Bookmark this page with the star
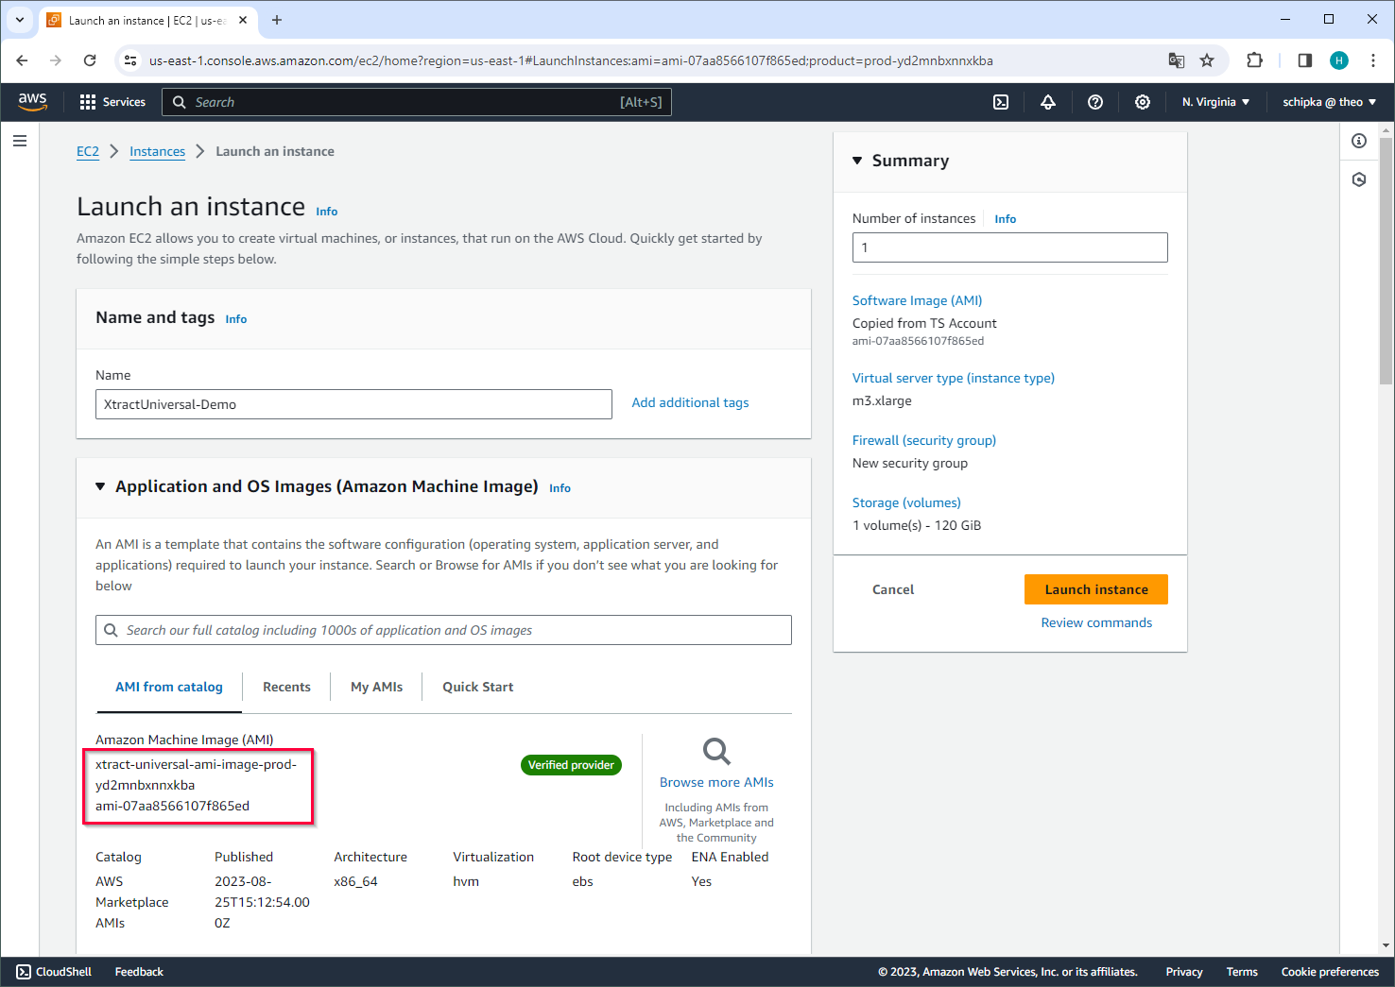This screenshot has width=1395, height=987. point(1207,60)
